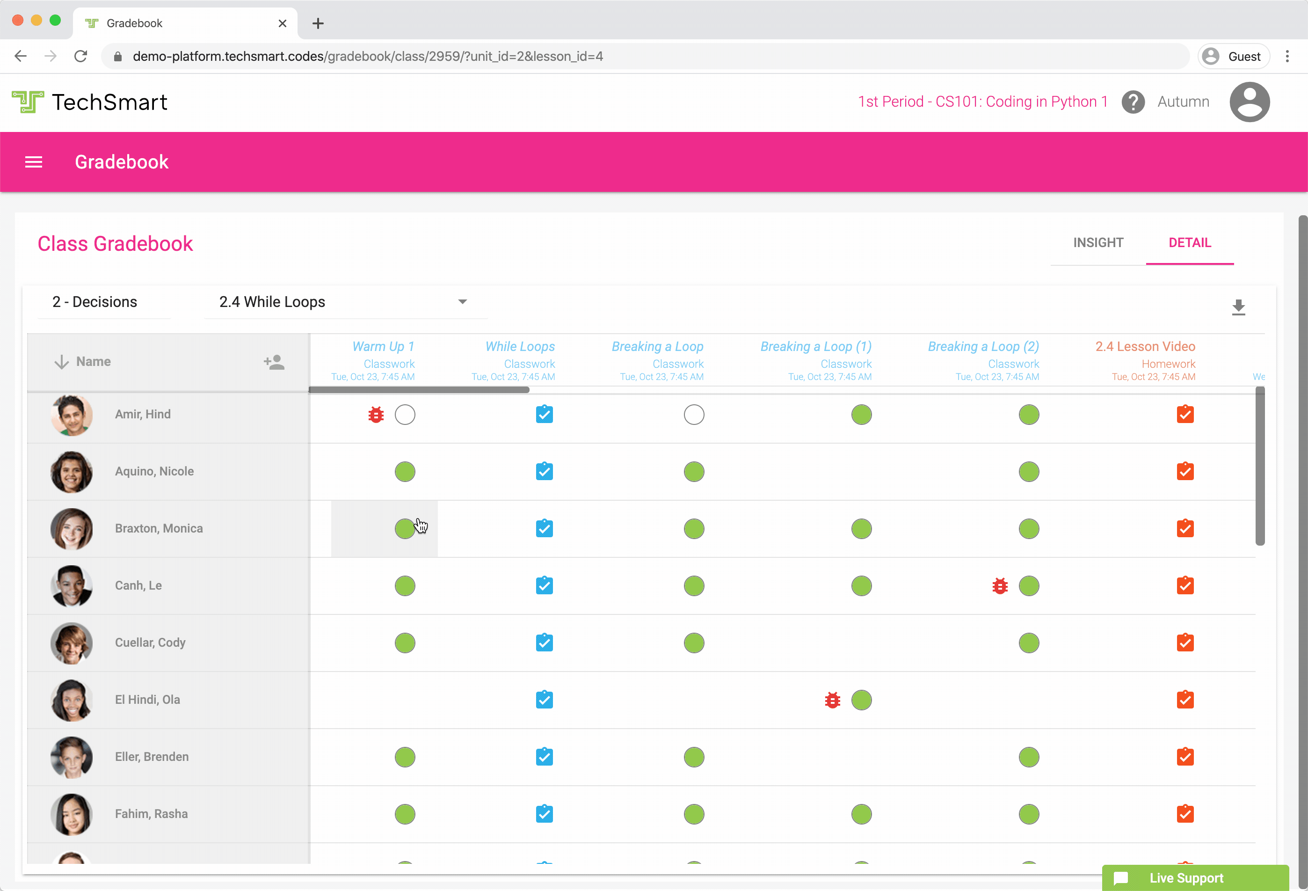This screenshot has width=1308, height=891.
Task: Open the Autumn user profile avatar
Action: [1249, 102]
